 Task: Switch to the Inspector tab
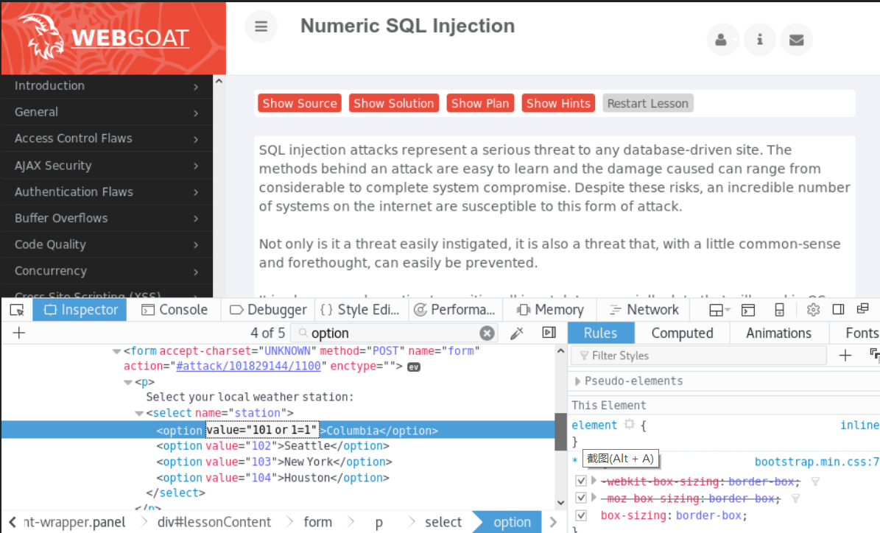[80, 310]
